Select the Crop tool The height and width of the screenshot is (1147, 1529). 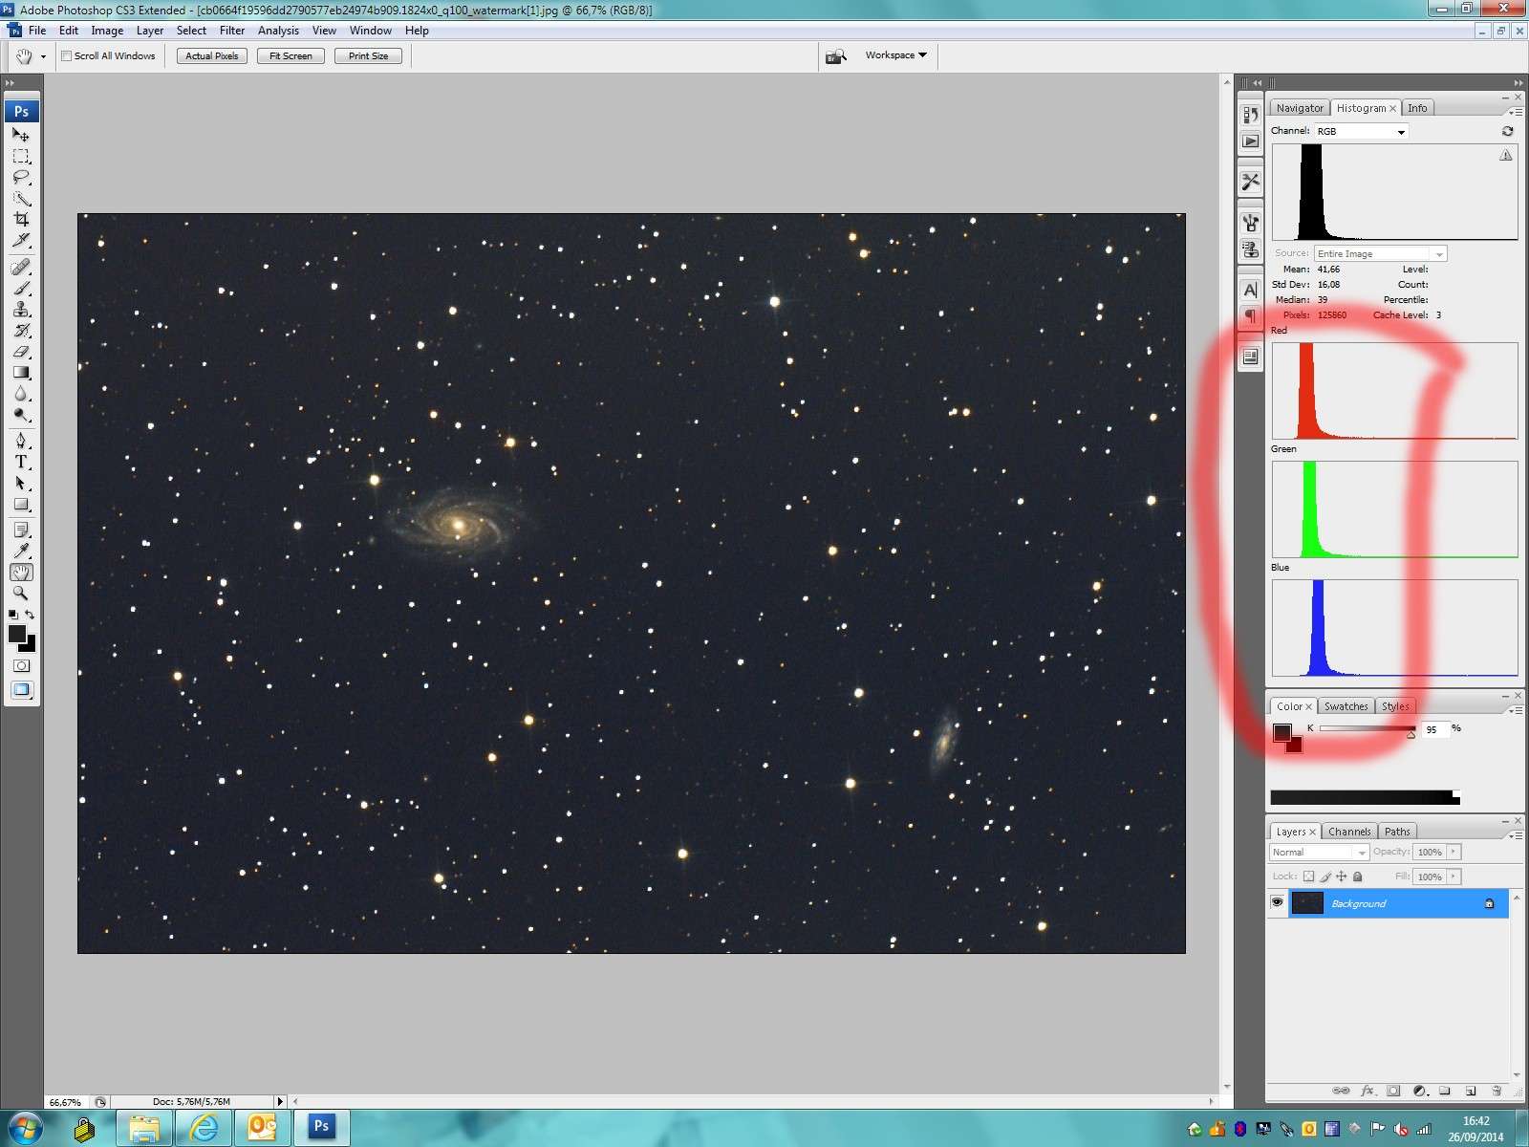(x=21, y=219)
